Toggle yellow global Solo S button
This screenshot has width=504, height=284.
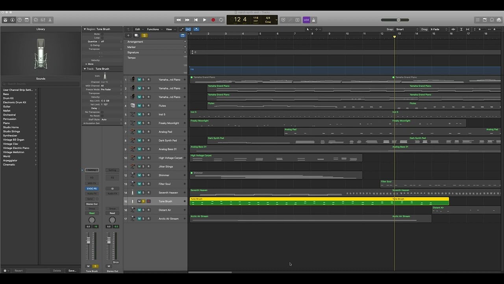(145, 35)
